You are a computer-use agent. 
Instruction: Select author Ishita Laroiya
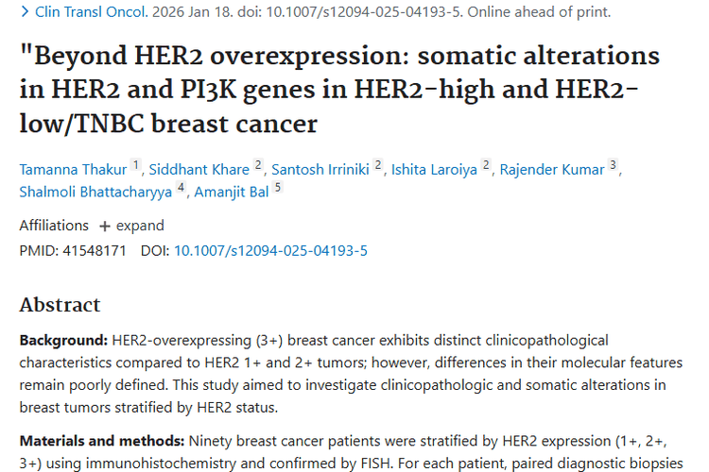435,170
